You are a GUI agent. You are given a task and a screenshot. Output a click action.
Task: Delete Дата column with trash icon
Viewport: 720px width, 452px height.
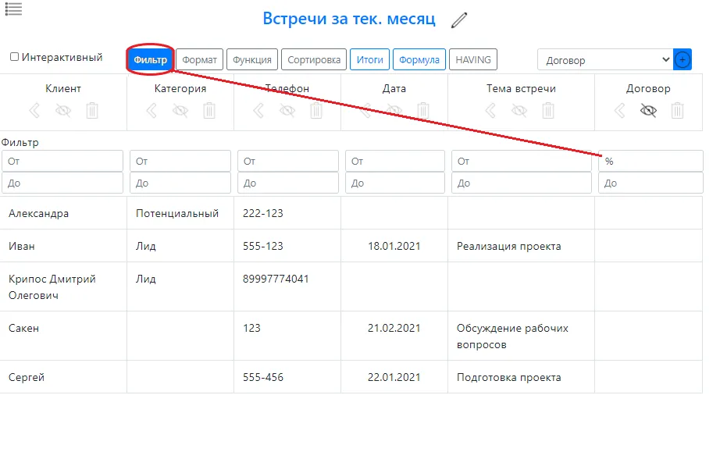(423, 111)
